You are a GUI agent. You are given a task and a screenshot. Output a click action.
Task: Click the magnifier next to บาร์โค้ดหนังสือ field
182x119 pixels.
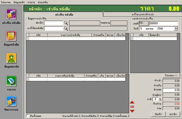point(66,28)
